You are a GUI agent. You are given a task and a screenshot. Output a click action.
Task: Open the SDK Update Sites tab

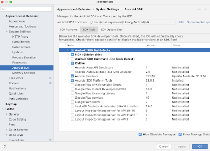click(112, 30)
